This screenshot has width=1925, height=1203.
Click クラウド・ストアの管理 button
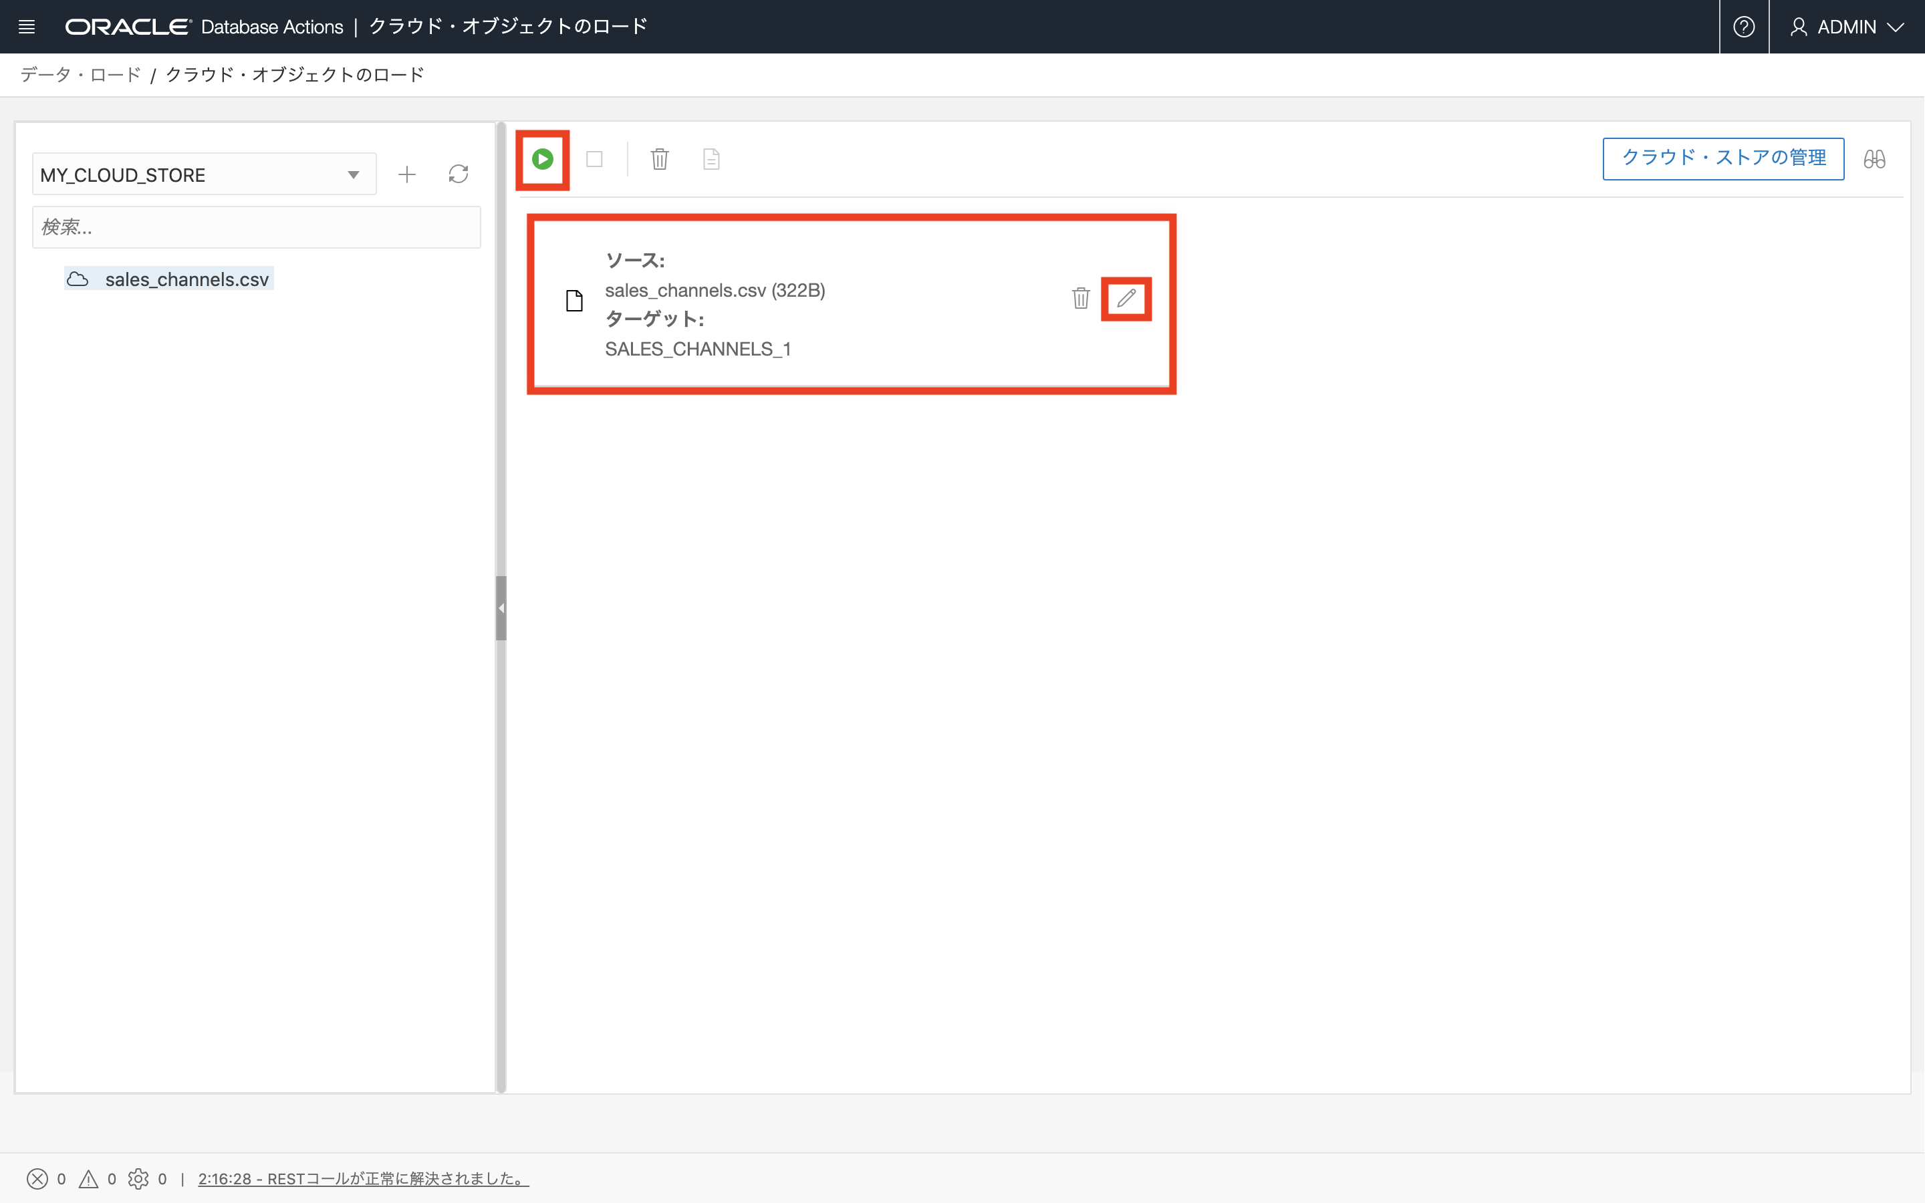click(x=1723, y=158)
